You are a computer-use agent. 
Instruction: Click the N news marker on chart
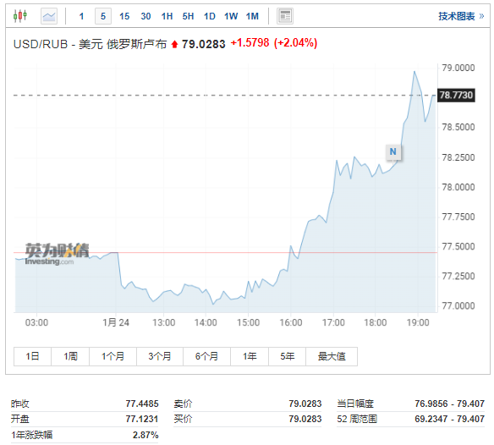coord(392,151)
